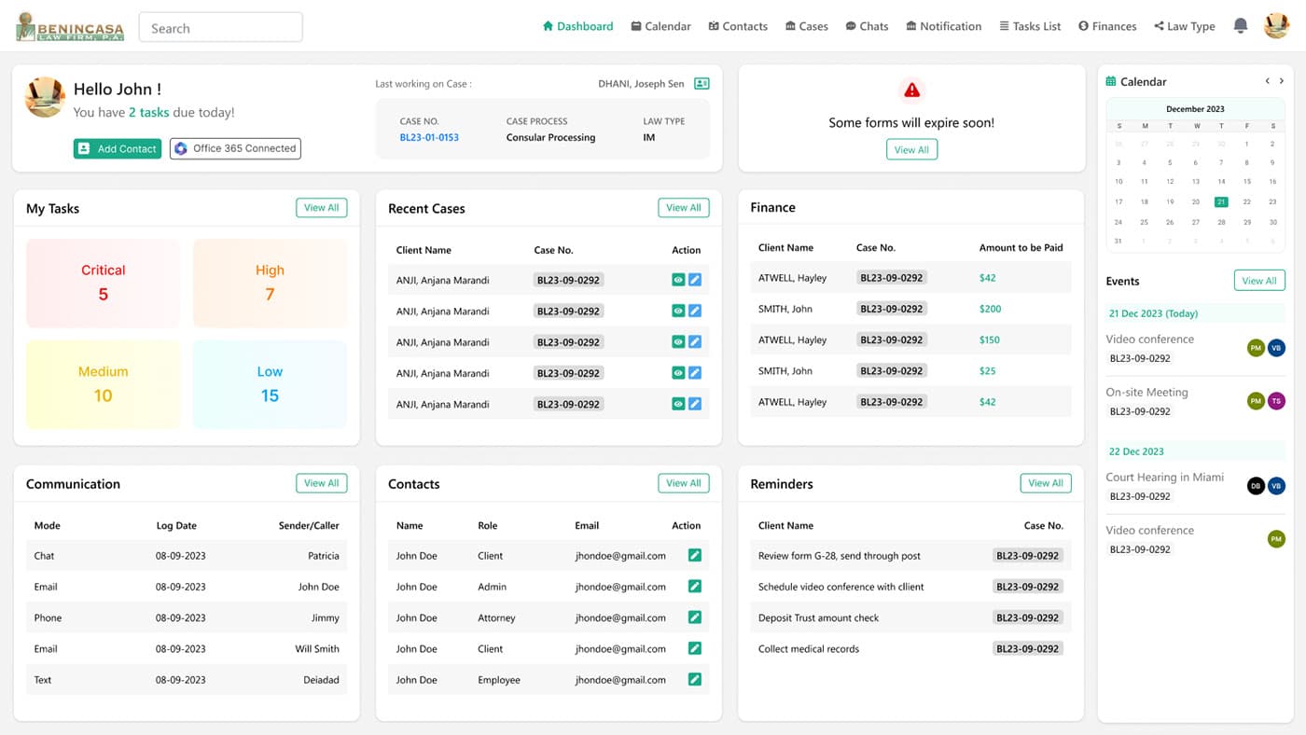This screenshot has height=735, width=1306.
Task: Open the Chats page from the top bar
Action: click(867, 25)
